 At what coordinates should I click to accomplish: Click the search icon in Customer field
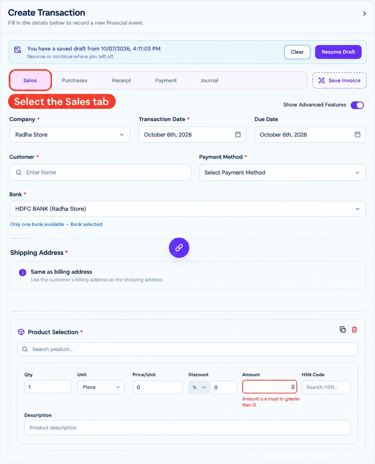[x=19, y=172]
